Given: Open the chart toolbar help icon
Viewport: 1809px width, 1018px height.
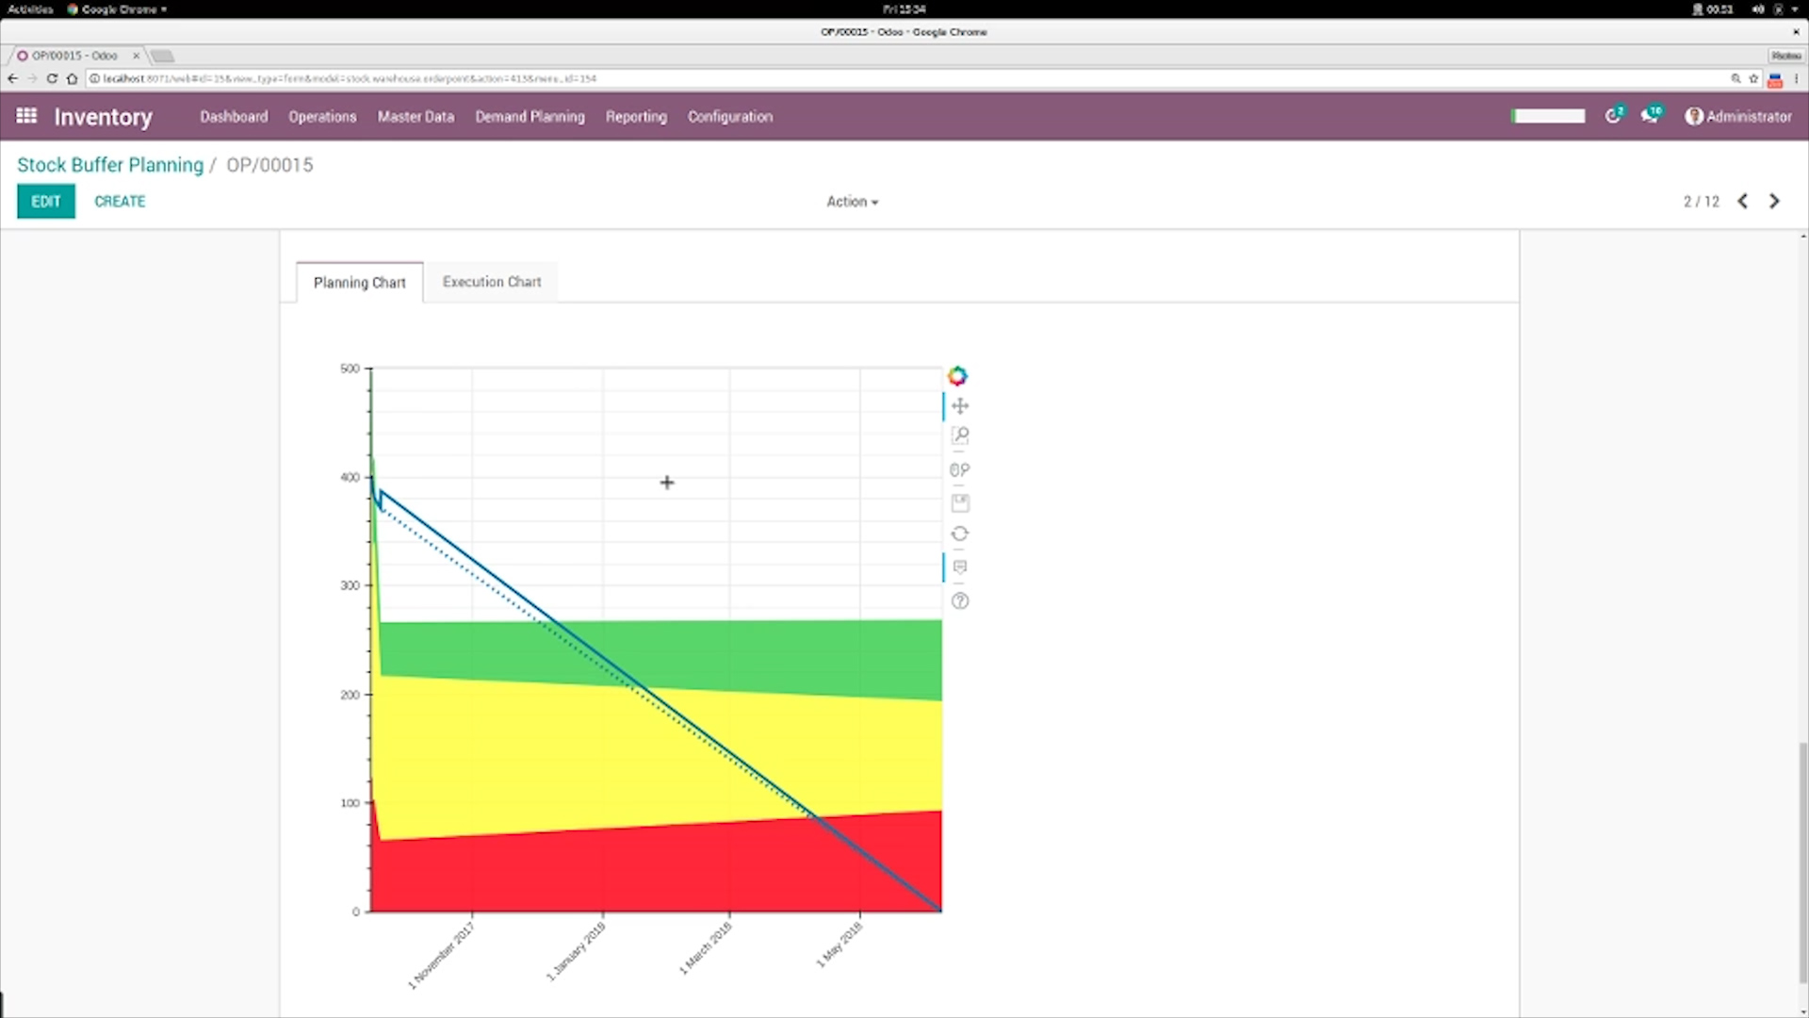Looking at the screenshot, I should click(x=959, y=601).
